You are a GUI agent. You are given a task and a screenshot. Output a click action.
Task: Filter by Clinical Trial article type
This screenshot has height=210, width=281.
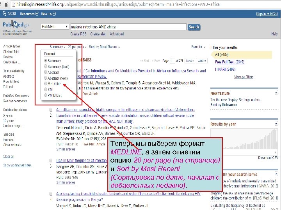coord(11,52)
